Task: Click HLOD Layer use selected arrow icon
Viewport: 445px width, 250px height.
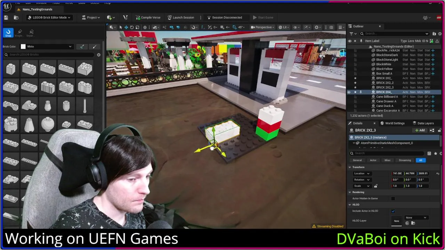Action: tap(407, 223)
